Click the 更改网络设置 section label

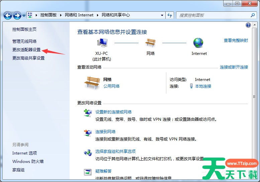coord(89,103)
